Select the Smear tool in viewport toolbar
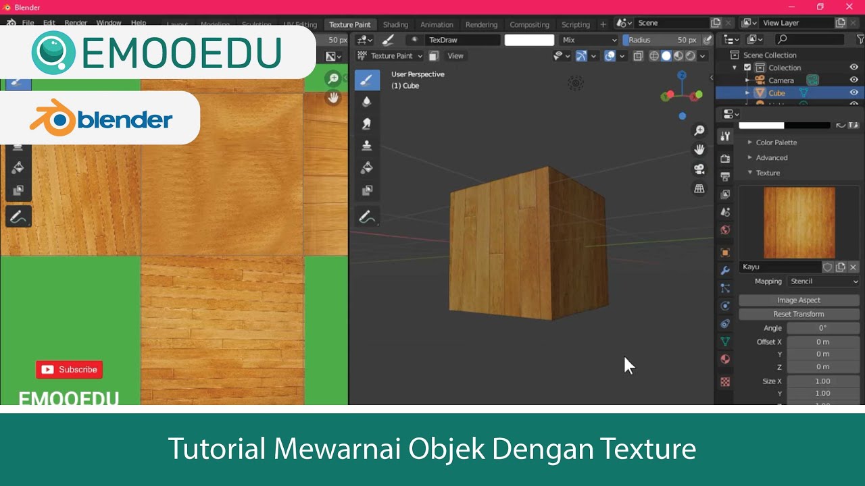Screen dimensions: 865x486 coord(367,124)
